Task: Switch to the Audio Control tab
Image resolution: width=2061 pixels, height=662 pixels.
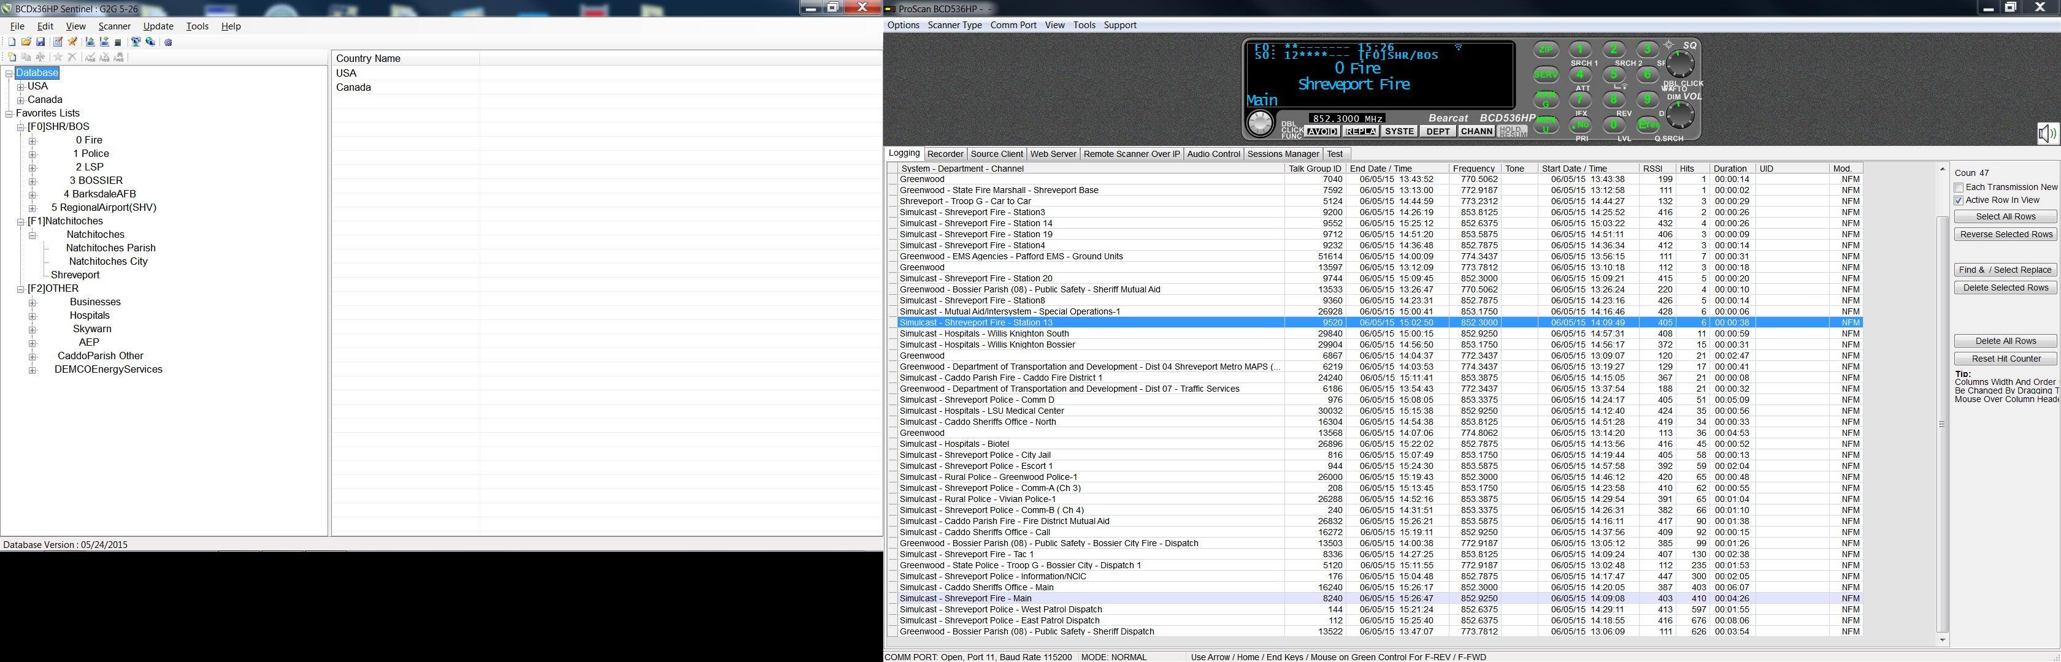Action: coord(1213,153)
